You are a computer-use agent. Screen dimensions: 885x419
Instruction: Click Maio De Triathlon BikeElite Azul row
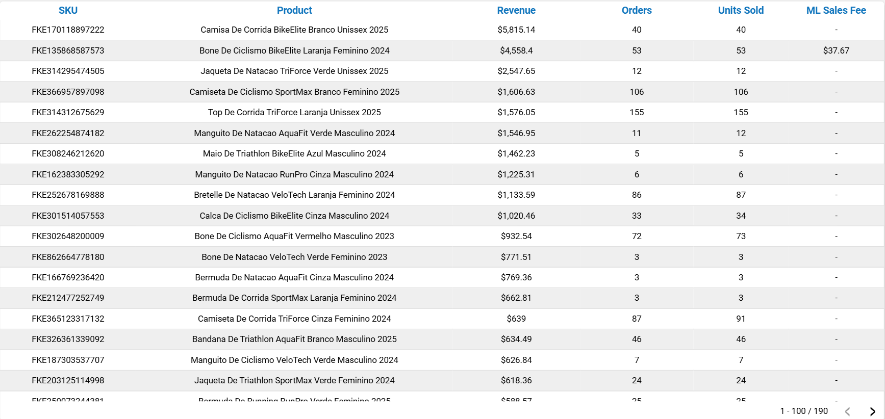(294, 153)
